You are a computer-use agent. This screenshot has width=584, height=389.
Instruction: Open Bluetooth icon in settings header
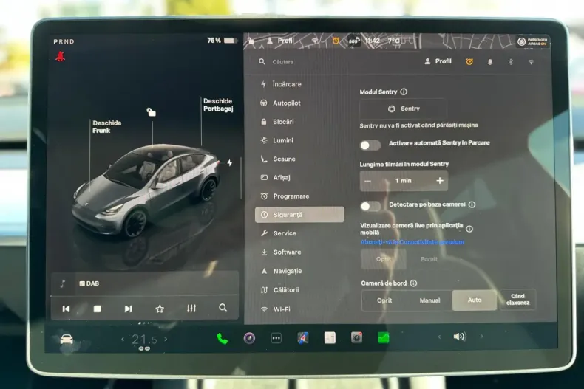(x=511, y=62)
